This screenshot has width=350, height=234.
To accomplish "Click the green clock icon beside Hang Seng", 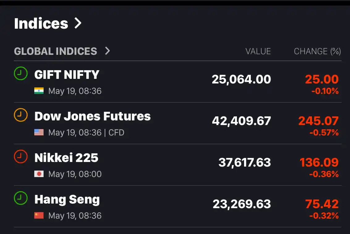I will tap(21, 198).
